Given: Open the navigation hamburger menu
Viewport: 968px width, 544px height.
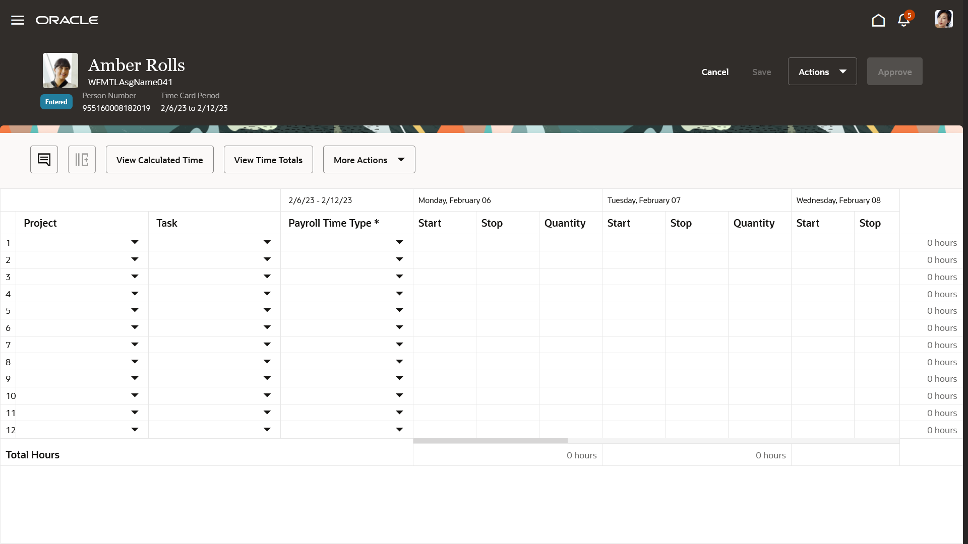Looking at the screenshot, I should click(17, 20).
